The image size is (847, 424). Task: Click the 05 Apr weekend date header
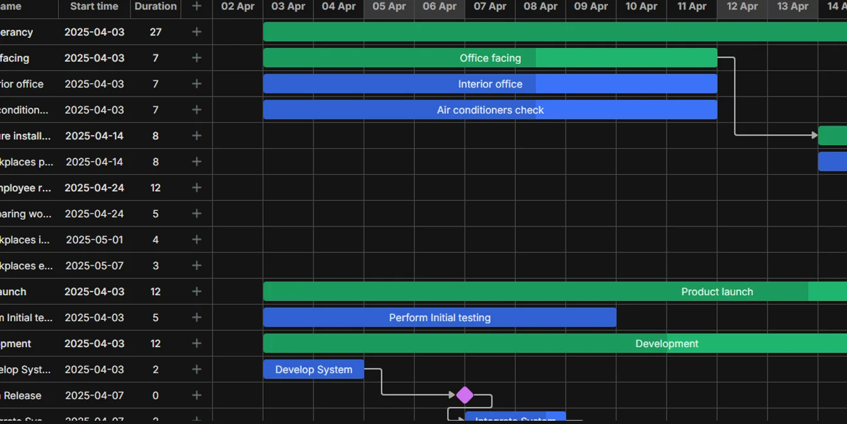[389, 6]
